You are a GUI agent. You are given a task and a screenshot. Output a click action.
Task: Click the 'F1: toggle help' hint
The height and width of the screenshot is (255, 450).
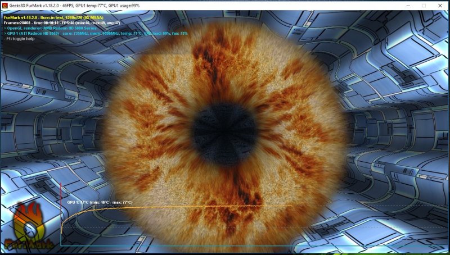point(20,39)
